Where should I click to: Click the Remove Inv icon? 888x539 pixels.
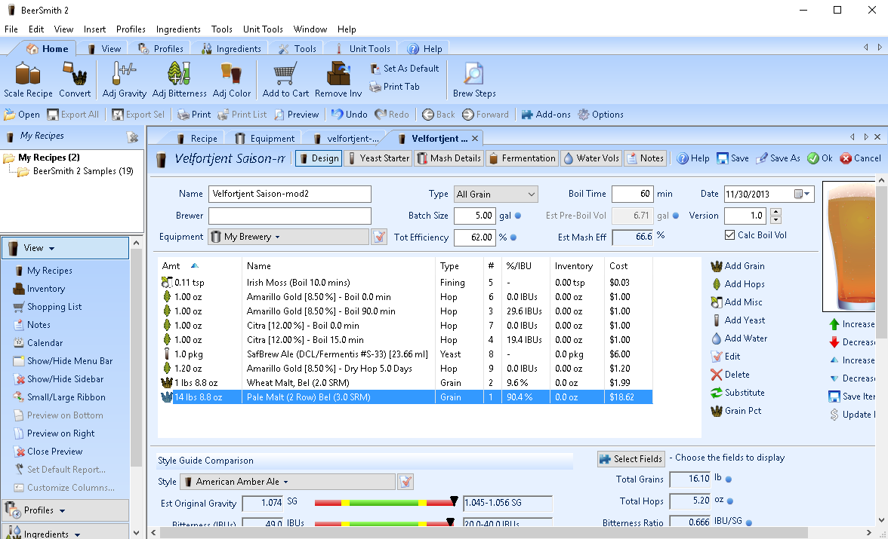tap(338, 80)
